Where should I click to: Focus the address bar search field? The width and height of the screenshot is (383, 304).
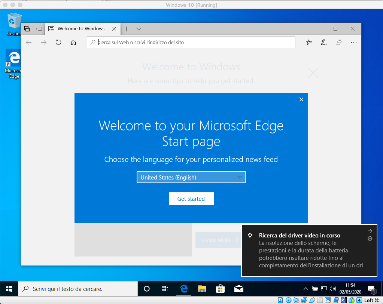pos(191,43)
